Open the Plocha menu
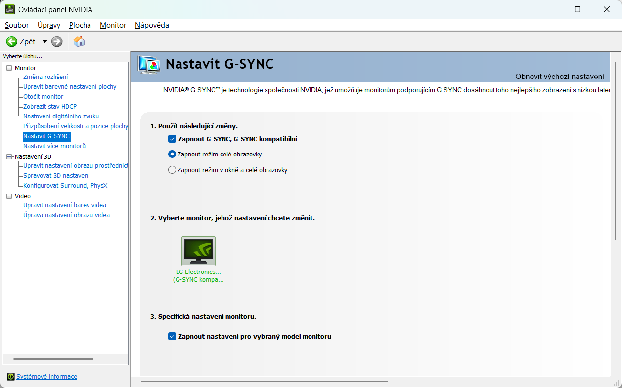The width and height of the screenshot is (622, 388). click(x=80, y=25)
